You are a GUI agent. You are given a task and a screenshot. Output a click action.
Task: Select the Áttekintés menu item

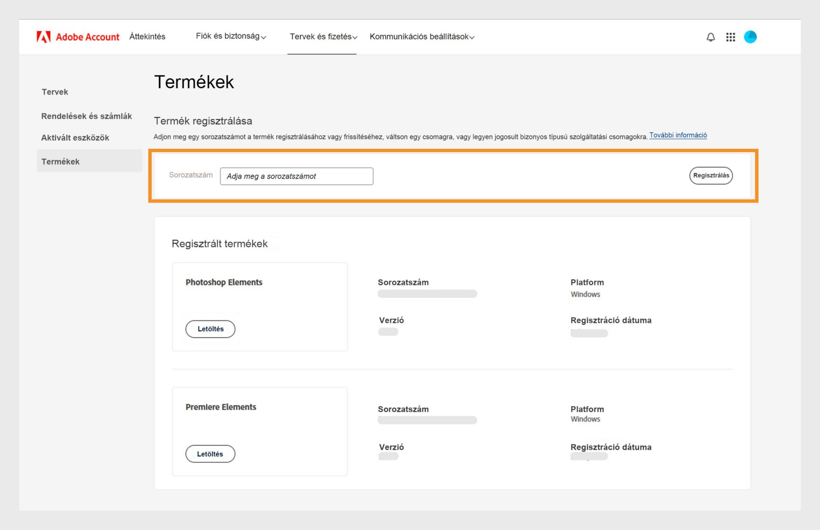[x=147, y=36]
